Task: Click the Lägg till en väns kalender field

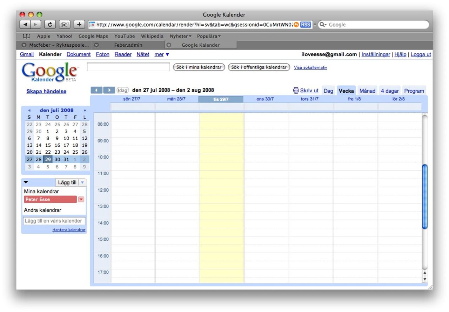Action: 54,220
